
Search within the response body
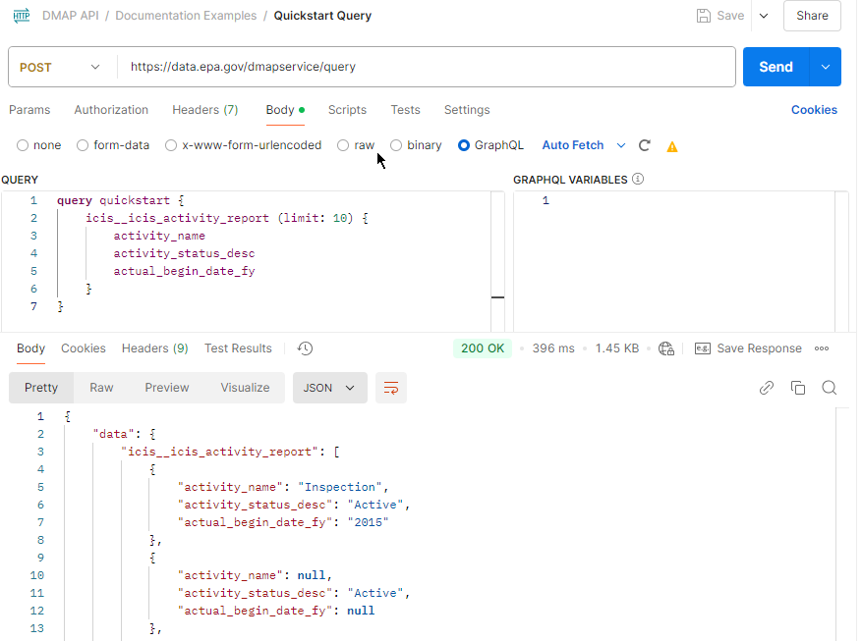pos(830,388)
